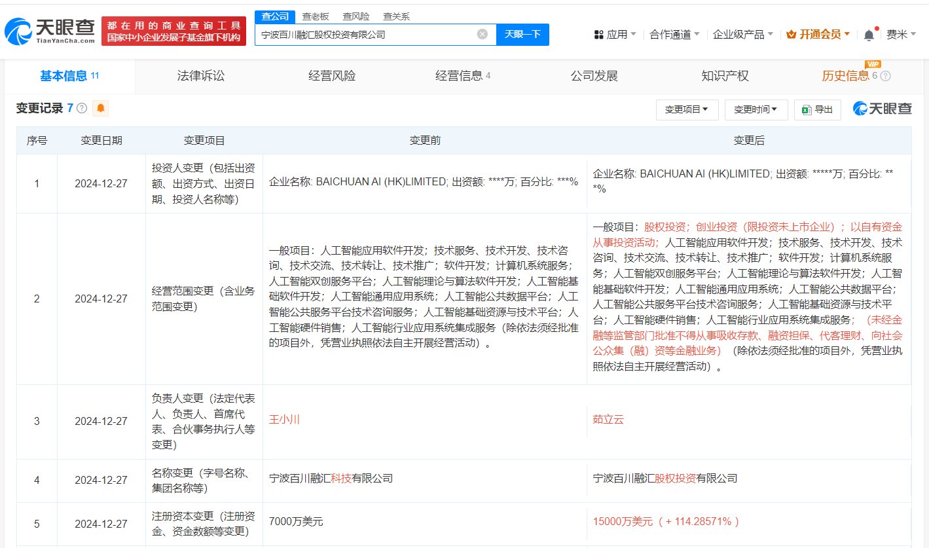The height and width of the screenshot is (548, 929).
Task: Click the 序号 column header
Action: click(37, 141)
